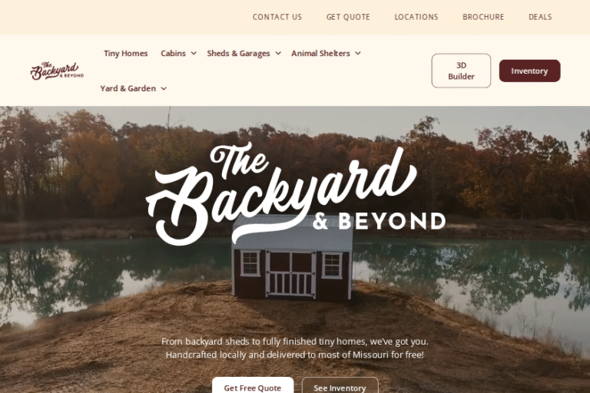The image size is (590, 393).
Task: Click the large Backyard & Beyond hero logo
Action: pos(296,194)
